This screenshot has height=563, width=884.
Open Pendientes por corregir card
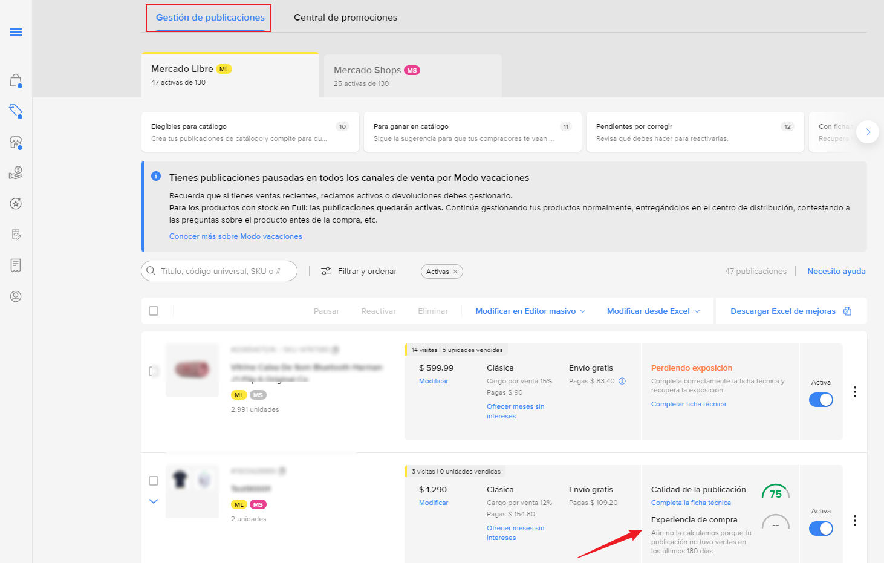[695, 132]
